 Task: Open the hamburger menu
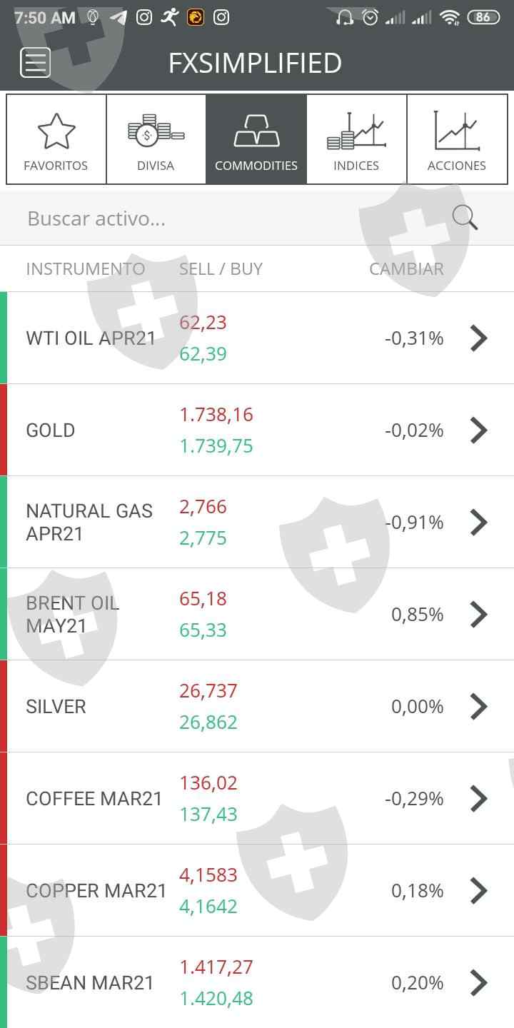tap(35, 63)
